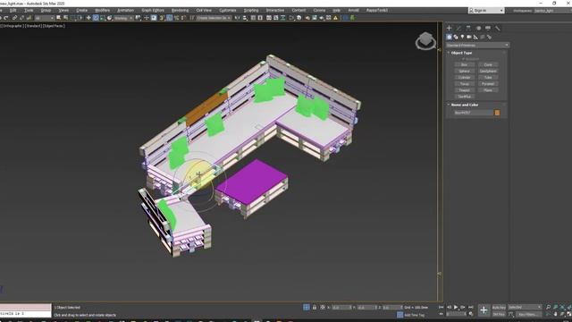Image resolution: width=572 pixels, height=322 pixels.
Task: Click the orange object color swatch
Action: click(x=497, y=113)
